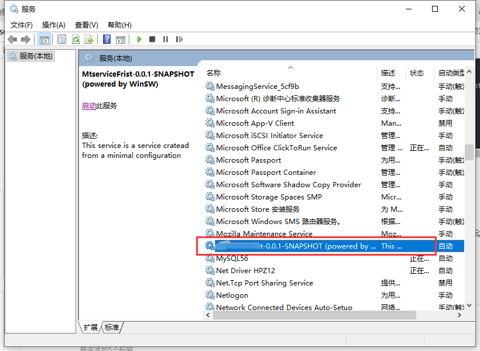
Task: Select 服务(本地) in the left tree
Action: pos(30,56)
